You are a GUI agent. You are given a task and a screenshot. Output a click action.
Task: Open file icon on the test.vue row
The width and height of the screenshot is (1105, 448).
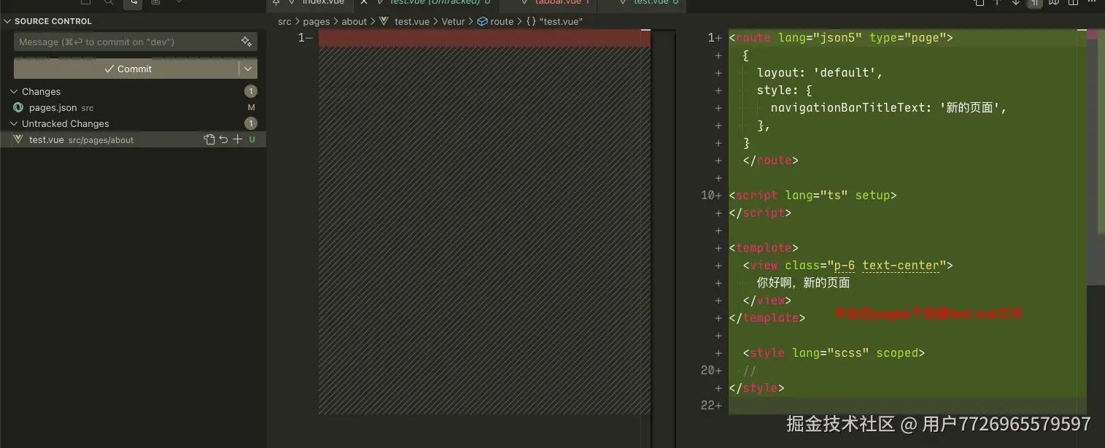(x=209, y=139)
